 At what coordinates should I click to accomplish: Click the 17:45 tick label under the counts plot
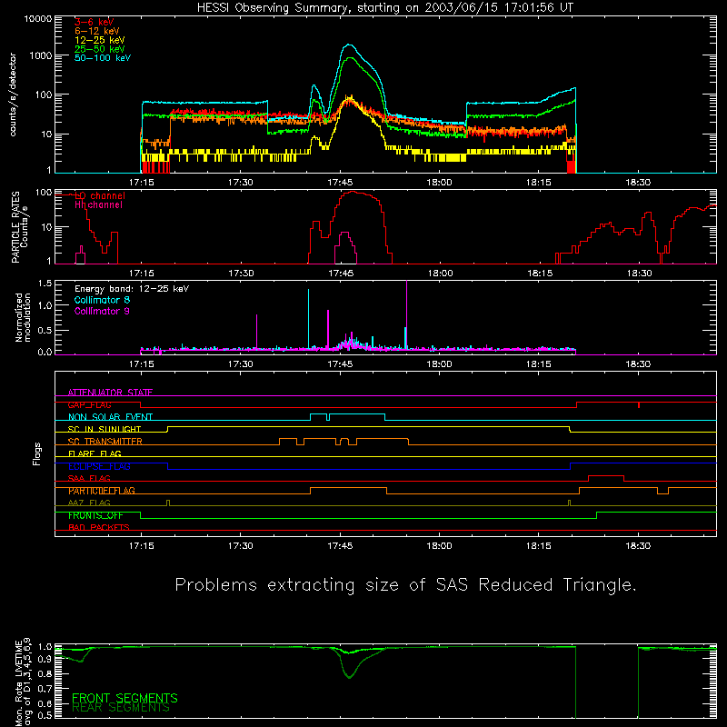(x=340, y=183)
